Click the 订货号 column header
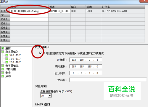 tap(123, 7)
